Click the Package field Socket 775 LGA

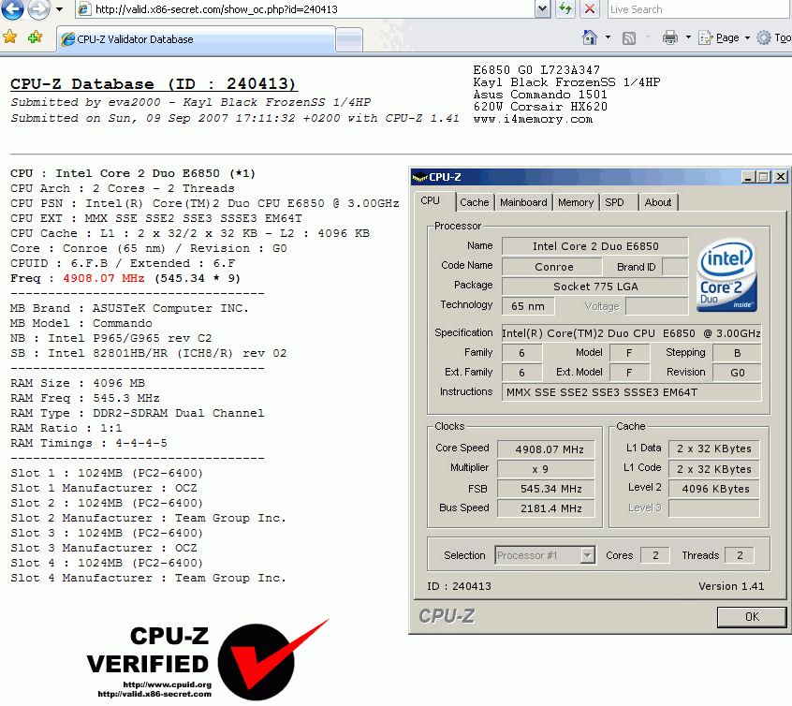pyautogui.click(x=595, y=287)
